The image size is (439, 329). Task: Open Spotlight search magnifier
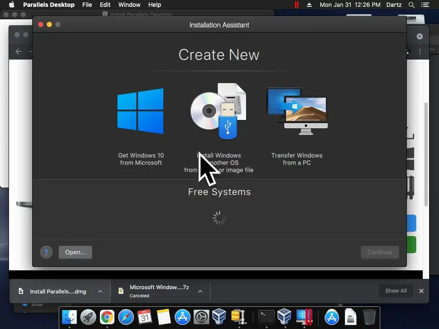(x=411, y=5)
